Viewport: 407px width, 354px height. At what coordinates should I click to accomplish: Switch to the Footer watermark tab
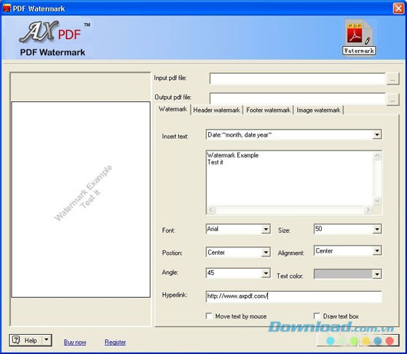pos(268,111)
